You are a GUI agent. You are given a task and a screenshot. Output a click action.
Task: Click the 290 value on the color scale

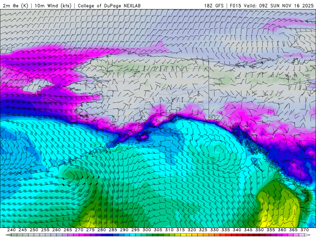click(124, 230)
